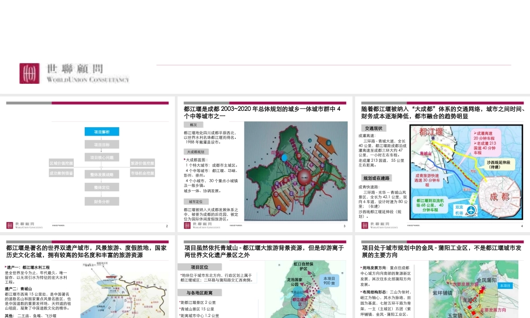The width and height of the screenshot is (530, 318).
Task: Click the '项目区位' section label
Action: click(199, 267)
